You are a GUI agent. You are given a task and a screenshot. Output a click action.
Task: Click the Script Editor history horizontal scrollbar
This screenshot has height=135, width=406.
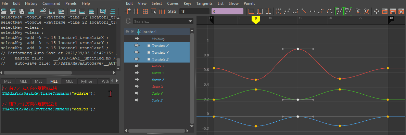pos(38,73)
